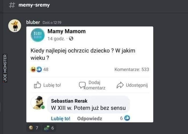Image resolution: width=188 pixels, height=134 pixels.
Task: Click the memy-sremy channel title
Action: (34, 5)
